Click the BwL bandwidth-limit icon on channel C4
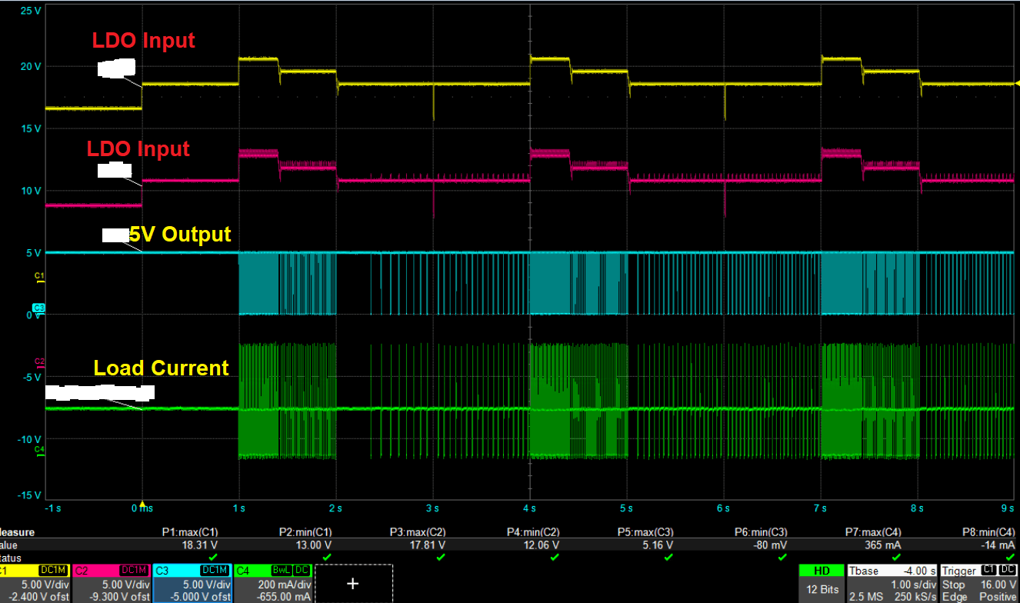The height and width of the screenshot is (603, 1020). [x=282, y=570]
